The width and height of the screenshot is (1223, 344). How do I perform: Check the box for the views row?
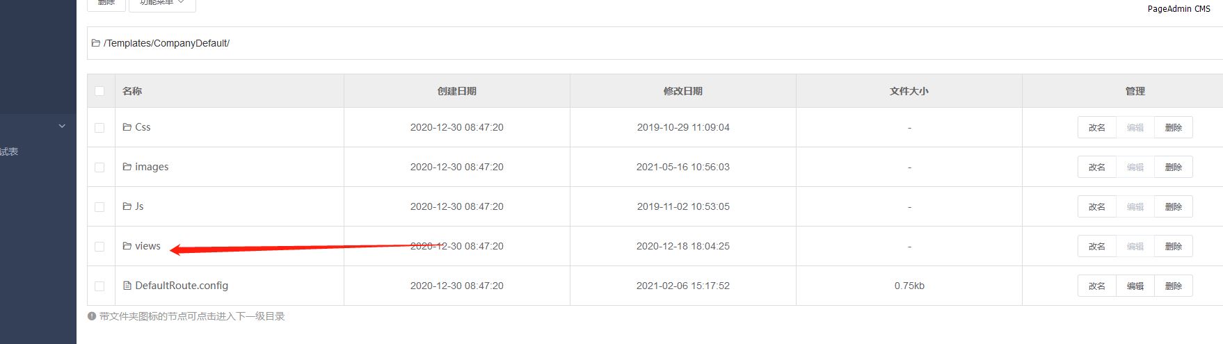point(99,247)
